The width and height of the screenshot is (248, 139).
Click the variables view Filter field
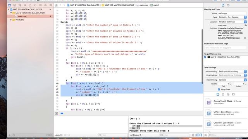113,135
